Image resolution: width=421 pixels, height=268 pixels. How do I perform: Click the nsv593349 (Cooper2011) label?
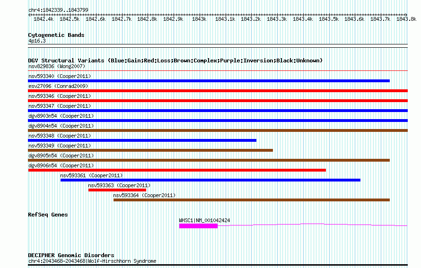coord(60,146)
